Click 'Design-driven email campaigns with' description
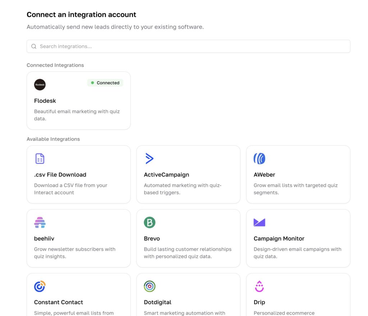Viewport: 368px width, 316px height. click(297, 249)
